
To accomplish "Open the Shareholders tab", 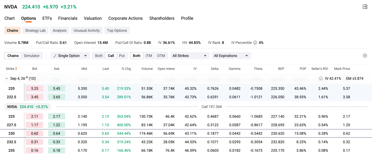I will pyautogui.click(x=162, y=18).
